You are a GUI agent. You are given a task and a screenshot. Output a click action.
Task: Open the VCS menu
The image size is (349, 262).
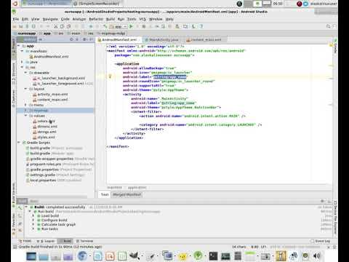(x=143, y=19)
